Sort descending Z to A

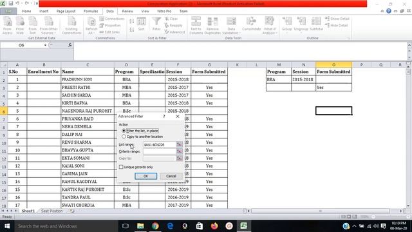131,30
